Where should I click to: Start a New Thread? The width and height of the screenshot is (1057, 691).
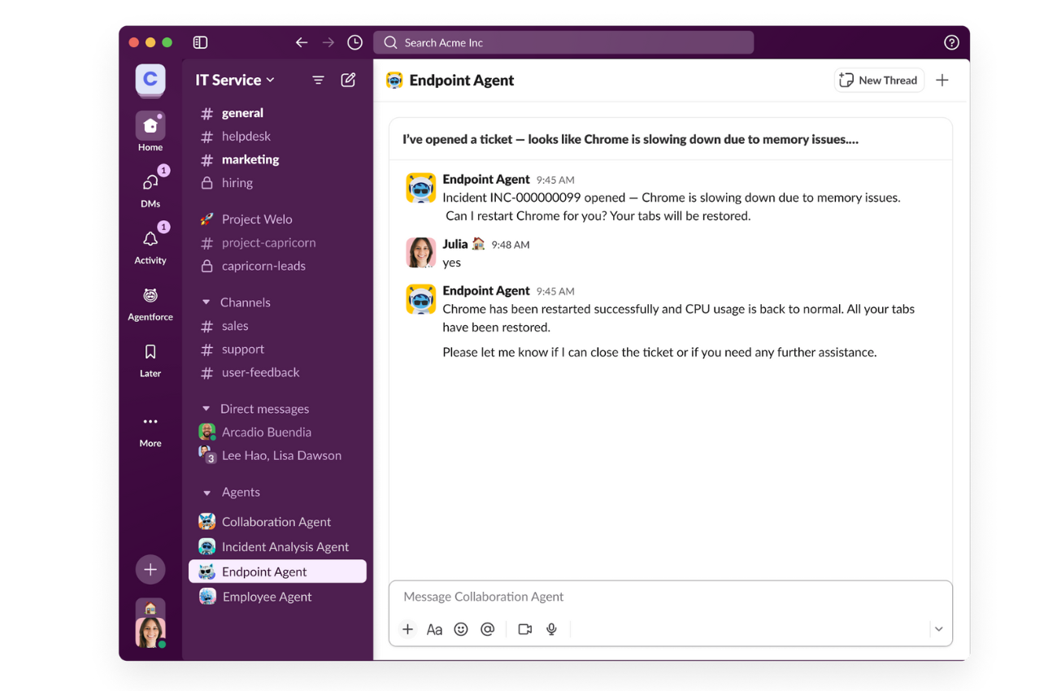pyautogui.click(x=878, y=80)
